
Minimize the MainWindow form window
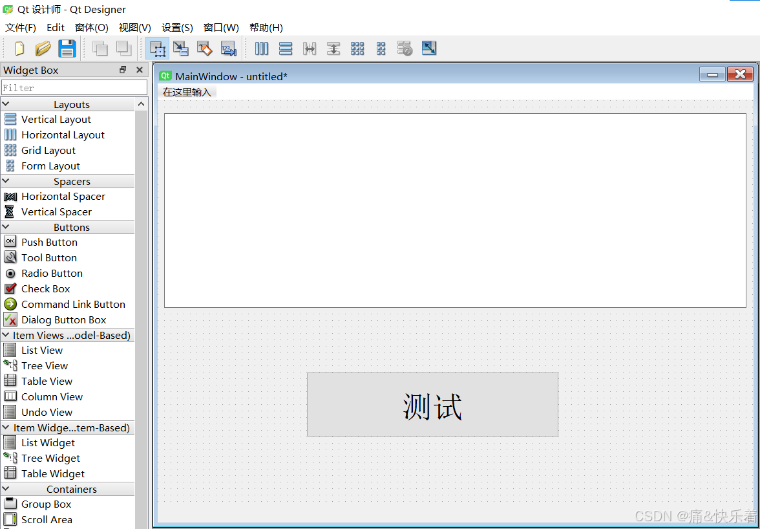point(712,74)
